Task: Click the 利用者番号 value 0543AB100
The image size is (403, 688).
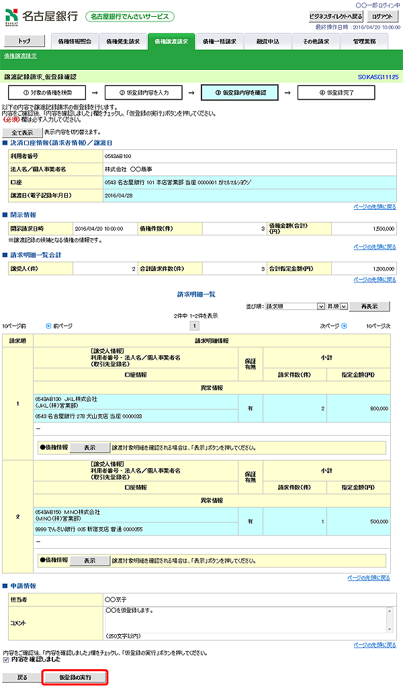Action: 118,156
